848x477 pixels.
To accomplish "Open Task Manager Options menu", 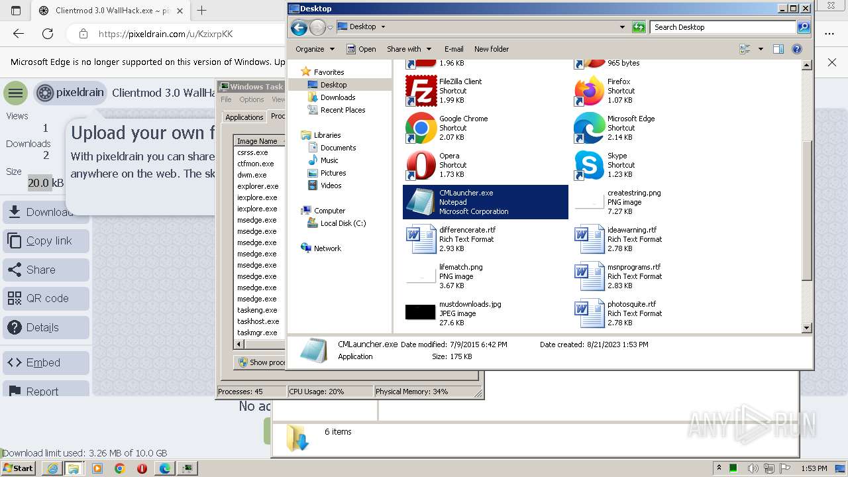I will tap(251, 100).
